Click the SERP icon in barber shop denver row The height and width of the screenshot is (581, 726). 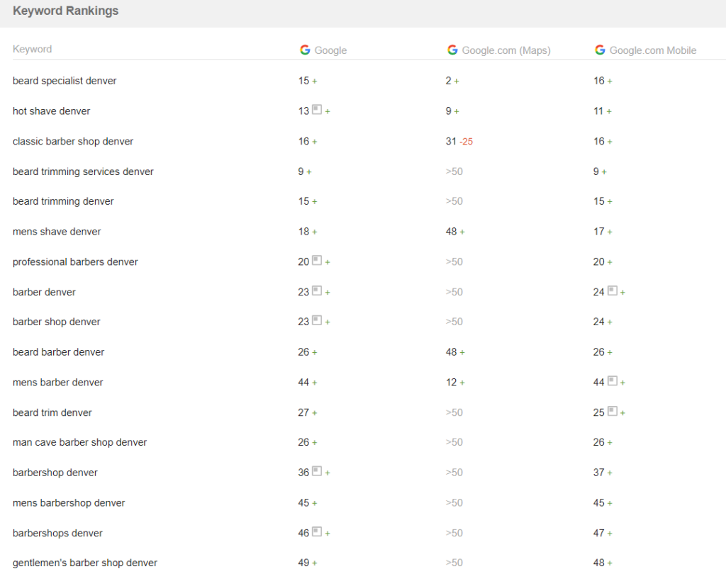pos(317,321)
